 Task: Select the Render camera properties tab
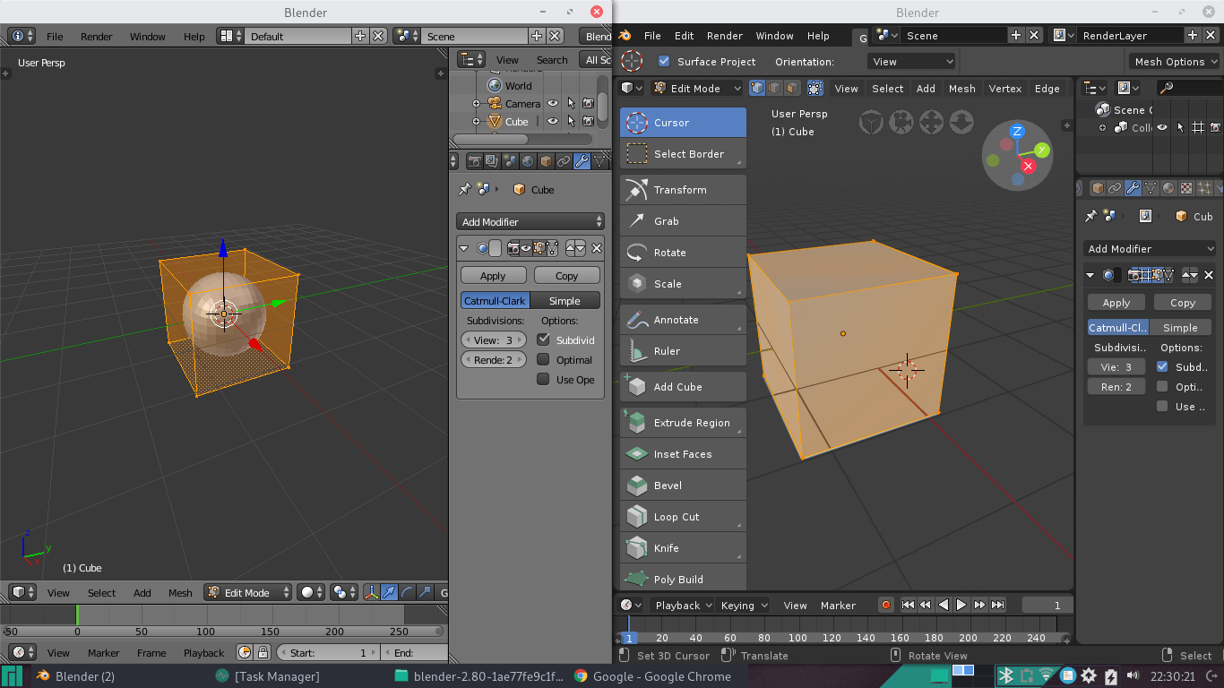[x=475, y=160]
